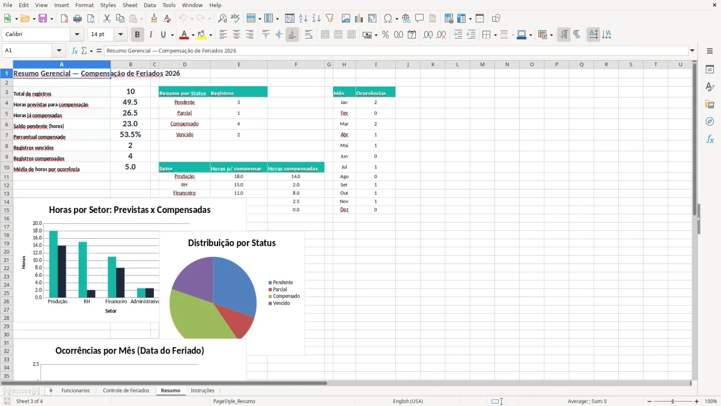Set left-to-right text direction
The width and height of the screenshot is (721, 406).
pos(564,35)
